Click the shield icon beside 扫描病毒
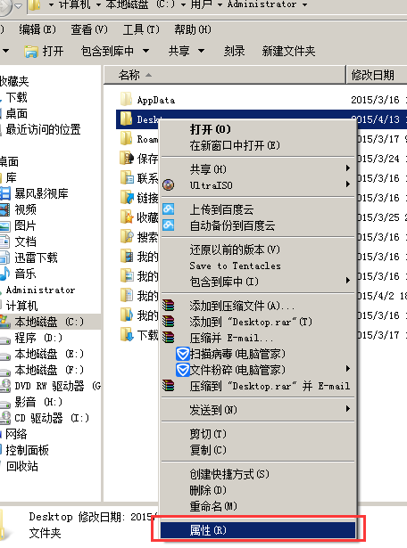407x548 pixels. [182, 354]
